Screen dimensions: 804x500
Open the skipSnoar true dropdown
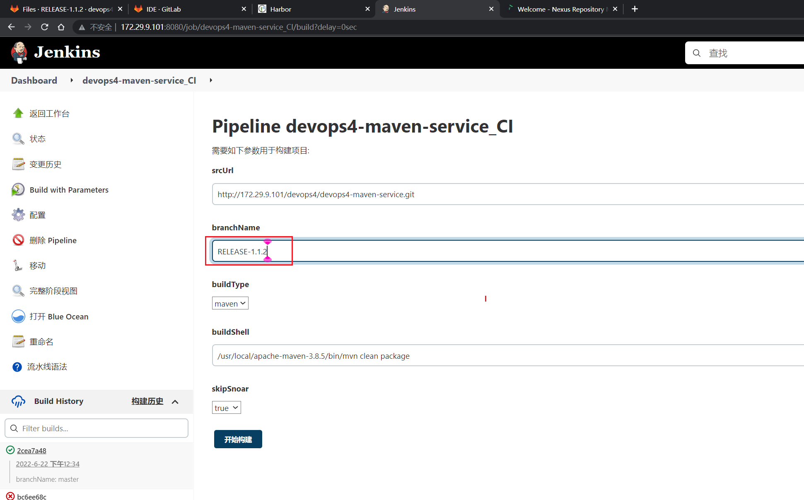pos(226,408)
